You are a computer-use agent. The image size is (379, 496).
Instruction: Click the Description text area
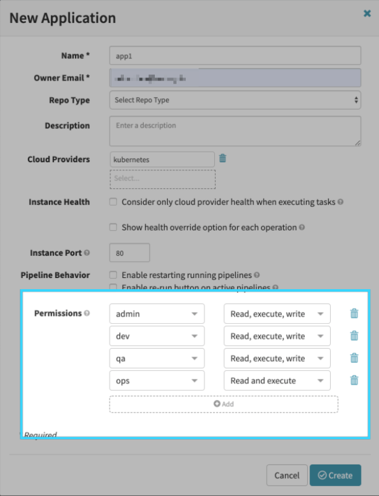[235, 131]
